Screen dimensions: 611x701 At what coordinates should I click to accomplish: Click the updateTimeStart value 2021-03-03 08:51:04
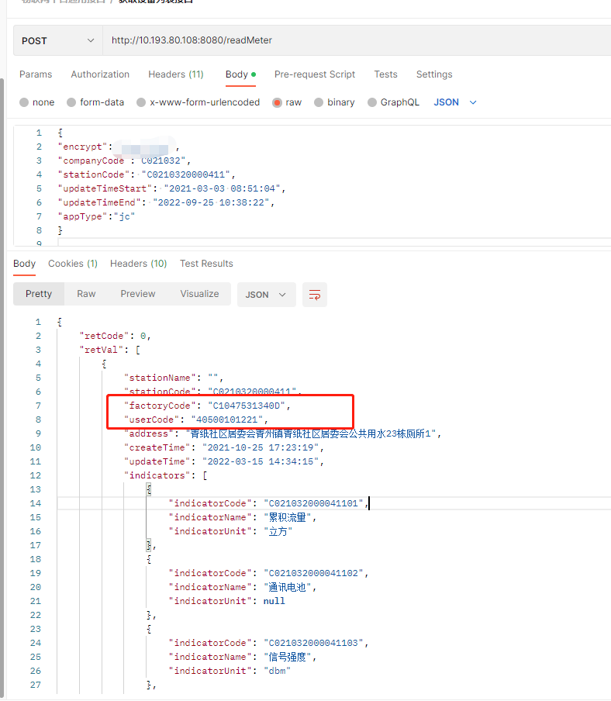[x=222, y=188]
